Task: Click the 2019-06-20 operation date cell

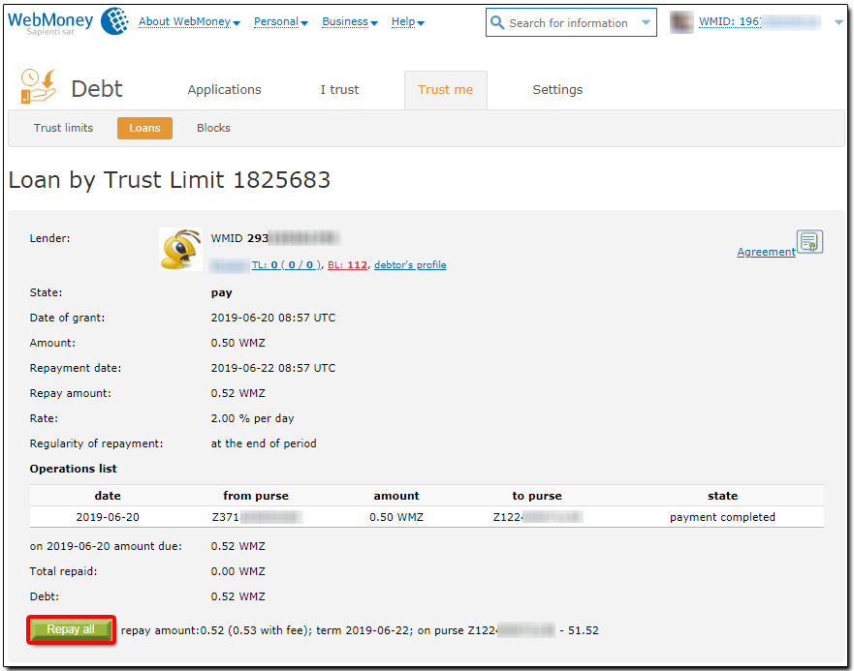Action: [x=108, y=517]
